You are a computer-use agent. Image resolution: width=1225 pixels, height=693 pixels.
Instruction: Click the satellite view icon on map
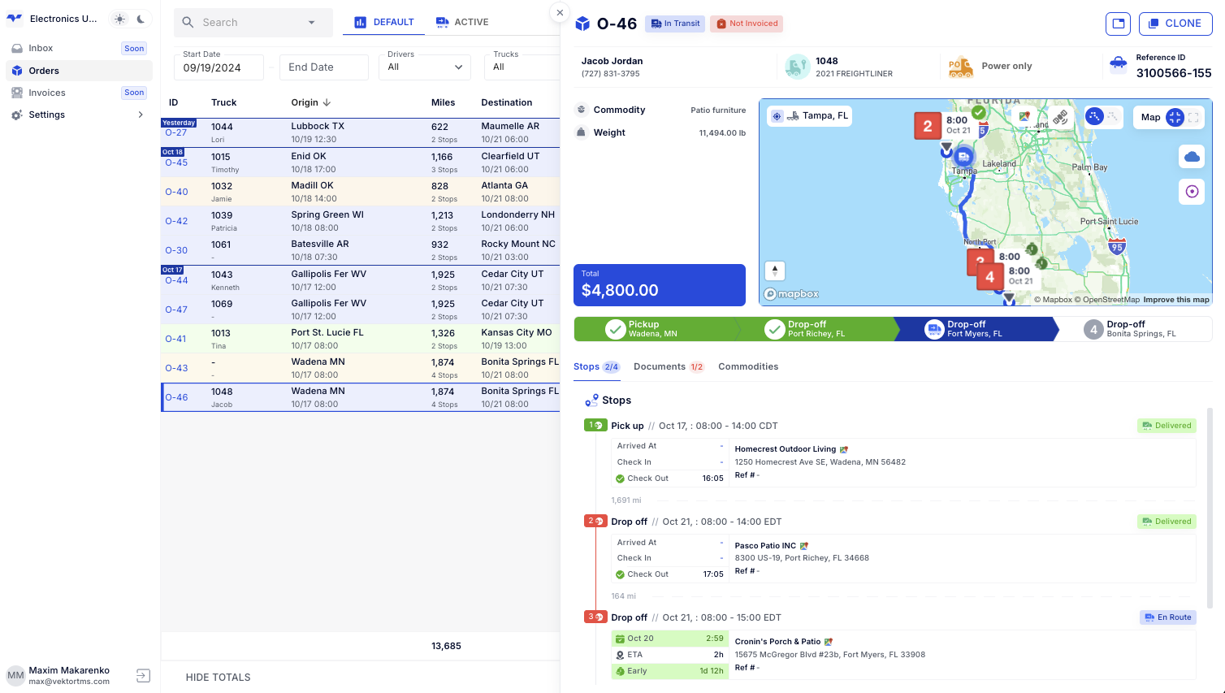1059,117
